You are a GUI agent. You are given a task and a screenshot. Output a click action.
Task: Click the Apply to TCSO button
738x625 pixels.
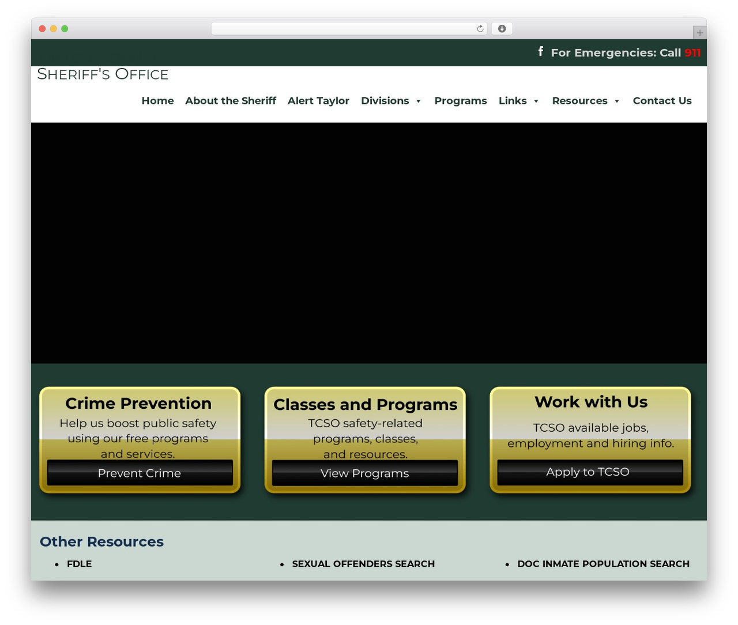click(x=590, y=472)
